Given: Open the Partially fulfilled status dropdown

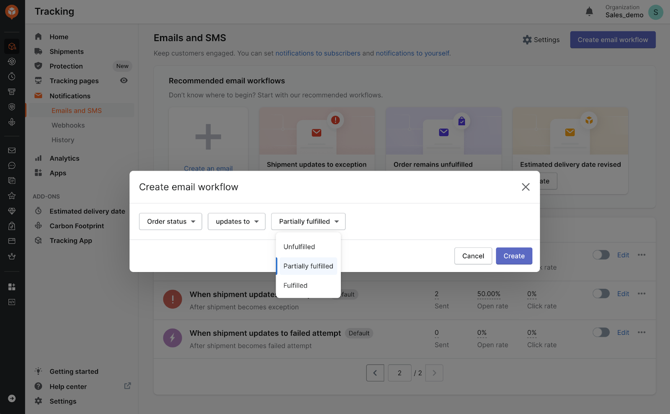Looking at the screenshot, I should [308, 221].
